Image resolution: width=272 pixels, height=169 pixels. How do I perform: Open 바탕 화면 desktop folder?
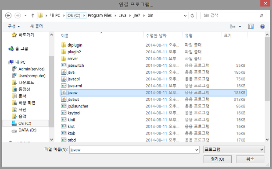tap(24, 103)
